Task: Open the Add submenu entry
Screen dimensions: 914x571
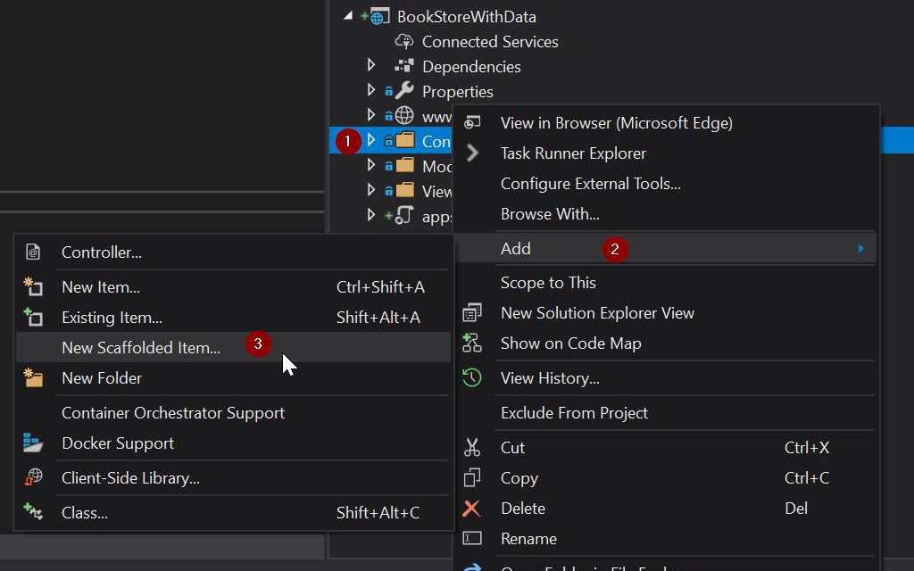Action: click(516, 249)
